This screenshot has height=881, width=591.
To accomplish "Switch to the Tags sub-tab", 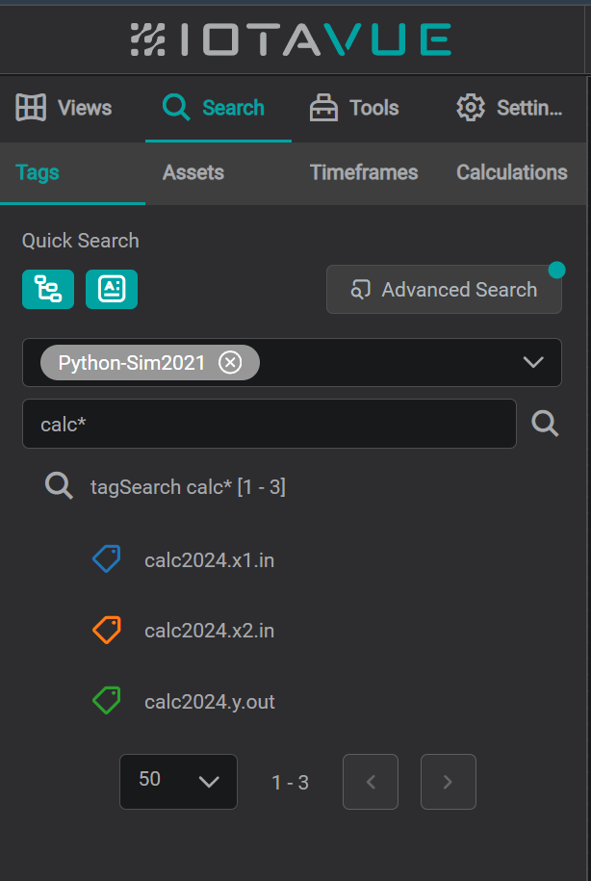I will click(72, 172).
